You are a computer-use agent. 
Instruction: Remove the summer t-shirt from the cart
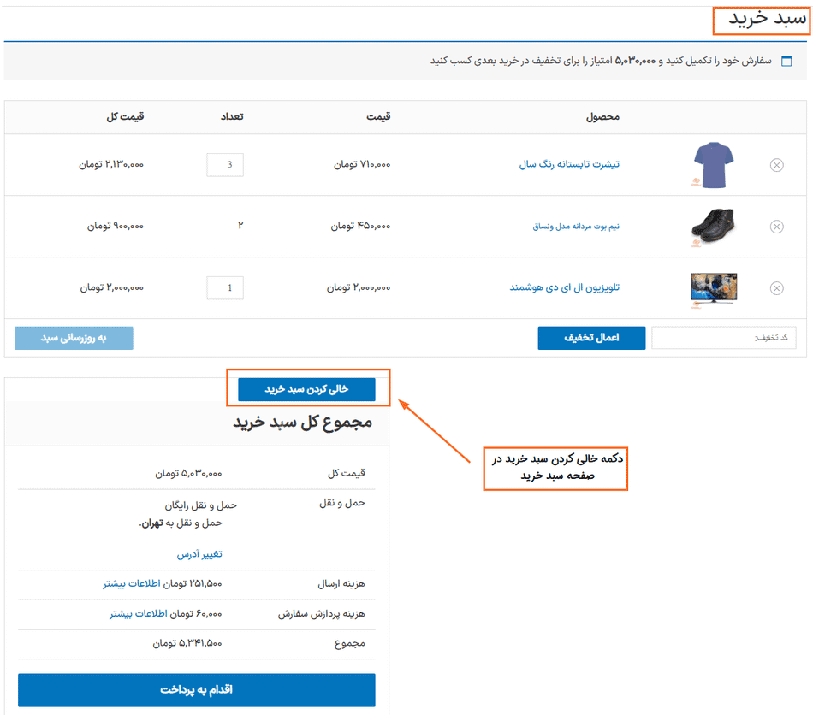[776, 165]
